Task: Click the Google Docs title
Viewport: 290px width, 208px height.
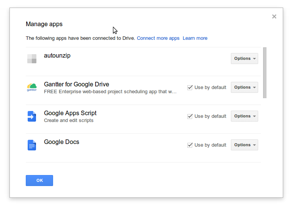Action: tap(61, 142)
